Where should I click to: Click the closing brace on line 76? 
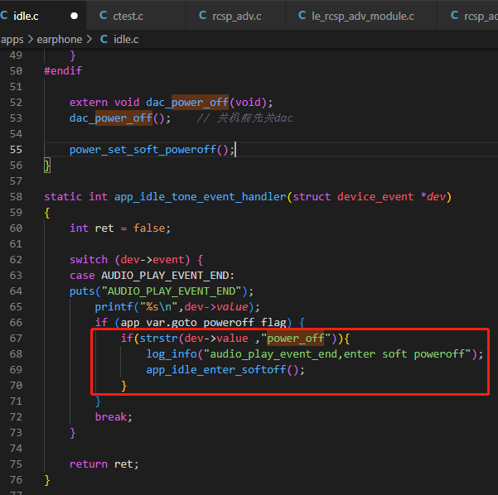coord(47,480)
